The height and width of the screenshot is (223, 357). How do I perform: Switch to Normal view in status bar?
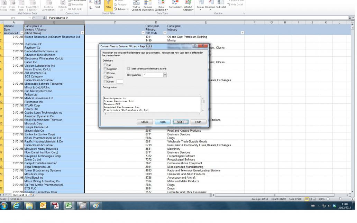307,199
